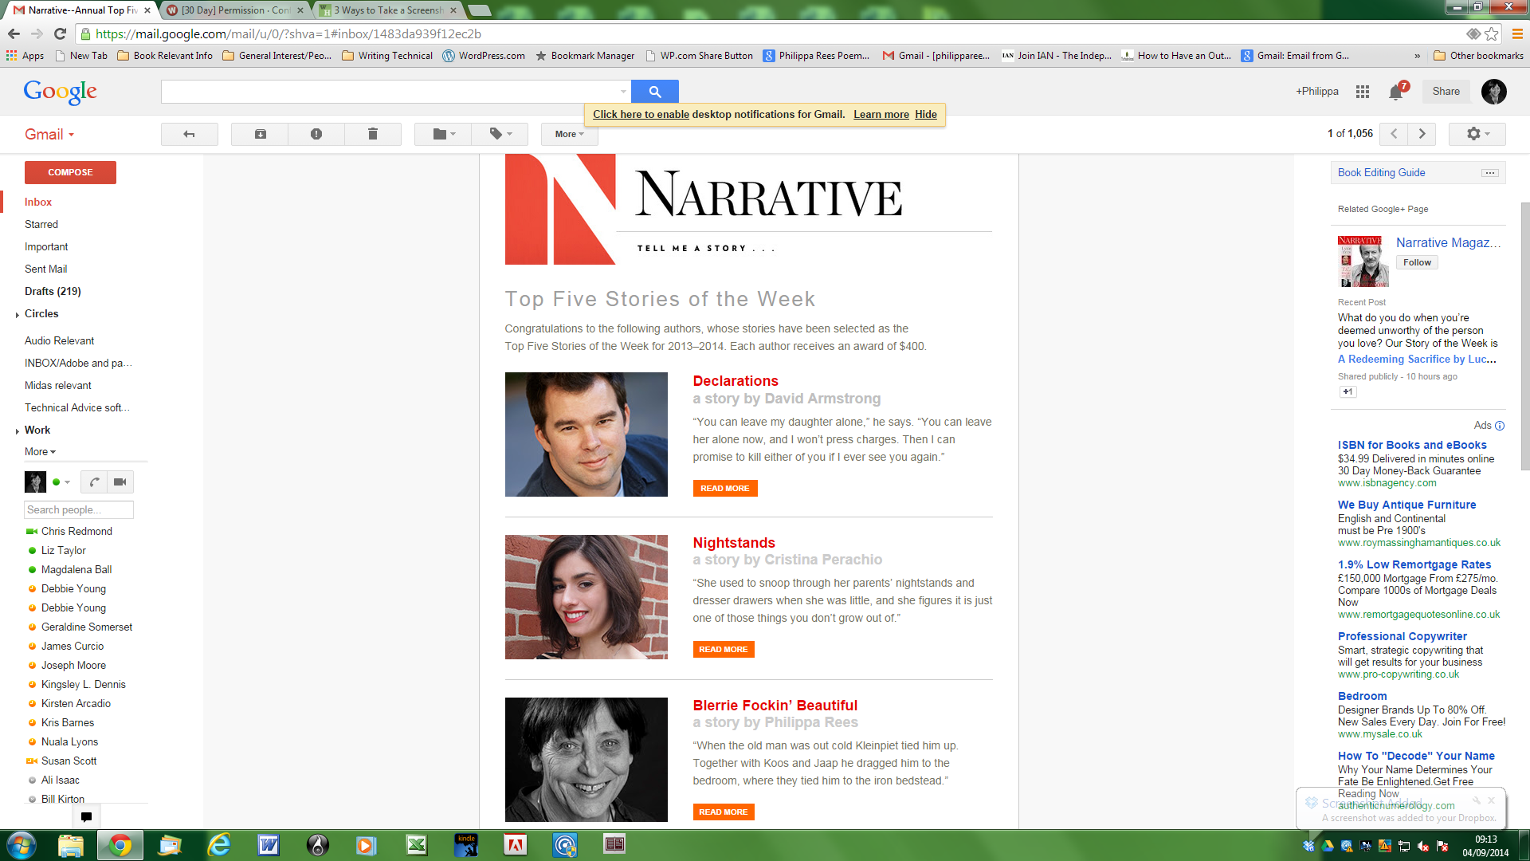1530x861 pixels.
Task: Open the Move to folder dropdown
Action: [x=444, y=134]
